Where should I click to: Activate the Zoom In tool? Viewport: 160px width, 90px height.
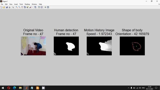(x=17, y=7)
